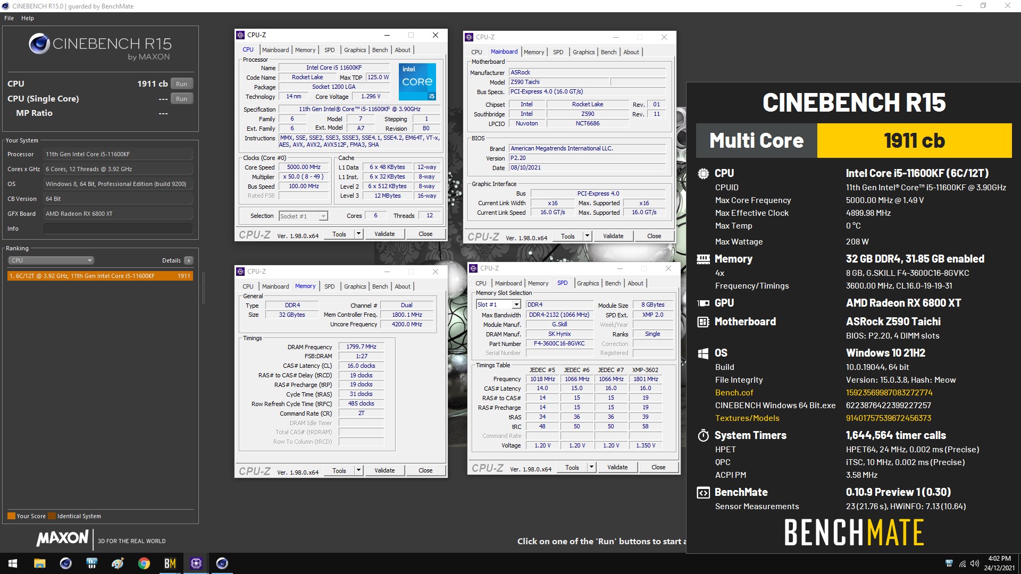Click the network tray icon
1021x574 pixels.
click(962, 563)
